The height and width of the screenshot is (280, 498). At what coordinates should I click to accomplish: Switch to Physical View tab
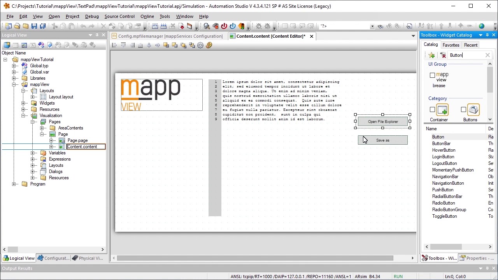click(88, 258)
